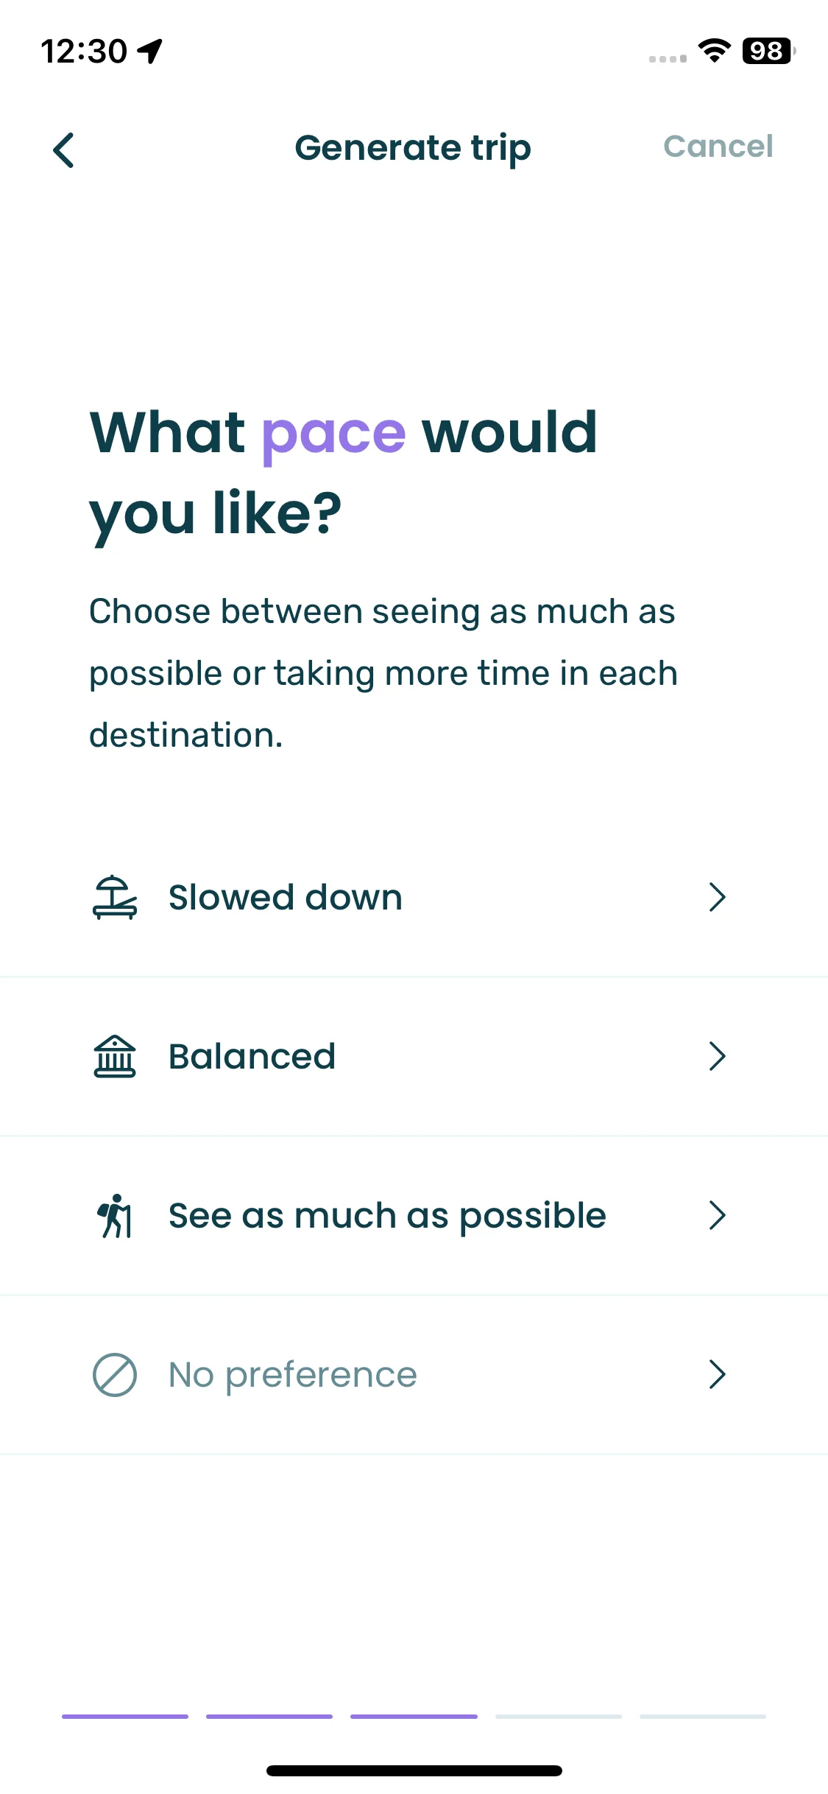Tap the last grey progress segment
Image resolution: width=828 pixels, height=1794 pixels.
click(x=703, y=1716)
